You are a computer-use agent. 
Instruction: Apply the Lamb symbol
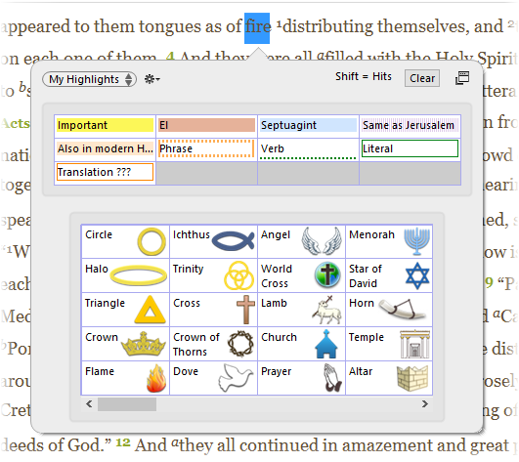click(301, 310)
